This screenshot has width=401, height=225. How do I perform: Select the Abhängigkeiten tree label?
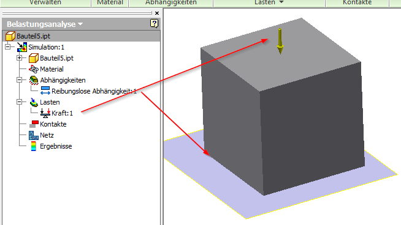click(x=63, y=80)
